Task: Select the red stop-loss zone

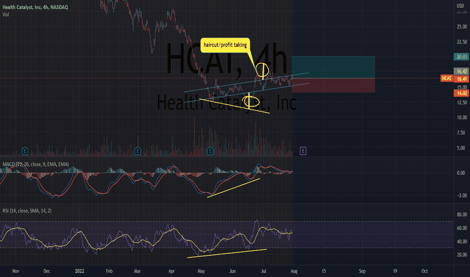Action: coord(333,85)
